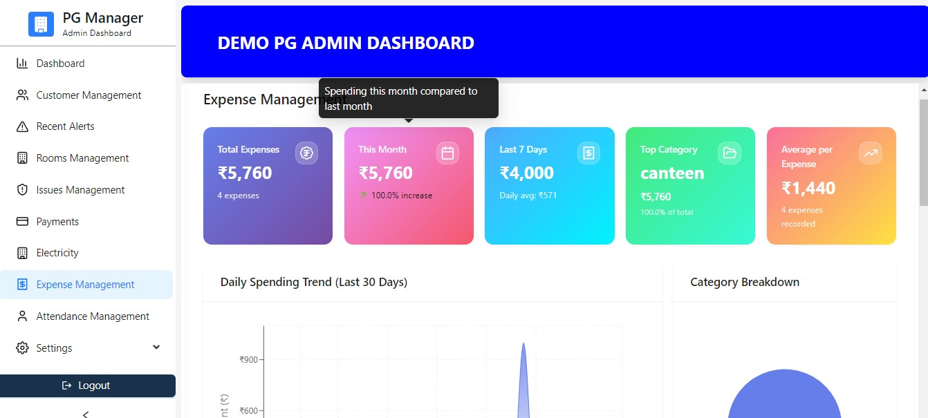This screenshot has height=418, width=928.
Task: Open Payments using the card icon
Action: (21, 221)
